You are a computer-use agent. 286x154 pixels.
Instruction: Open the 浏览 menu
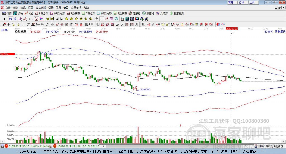(x=16, y=8)
